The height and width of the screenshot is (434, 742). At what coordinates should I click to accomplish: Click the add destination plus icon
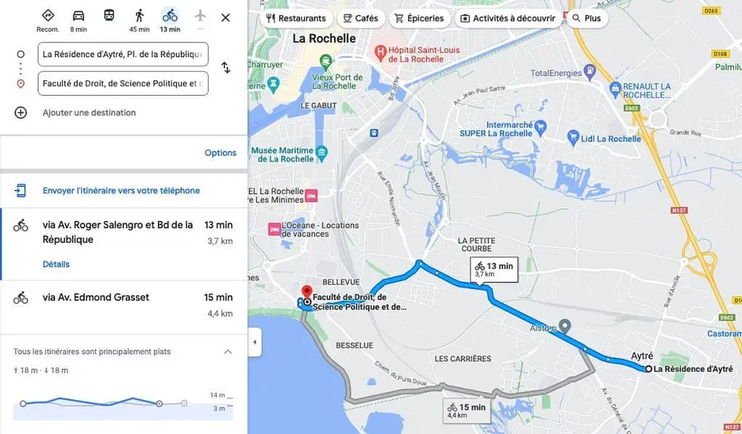click(21, 113)
